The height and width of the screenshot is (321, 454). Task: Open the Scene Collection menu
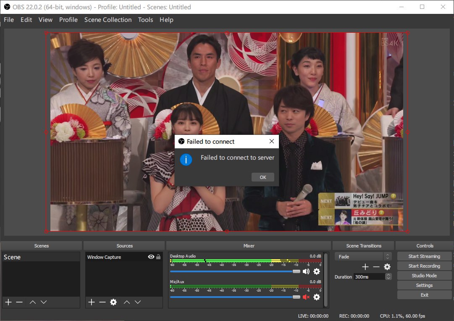point(108,20)
